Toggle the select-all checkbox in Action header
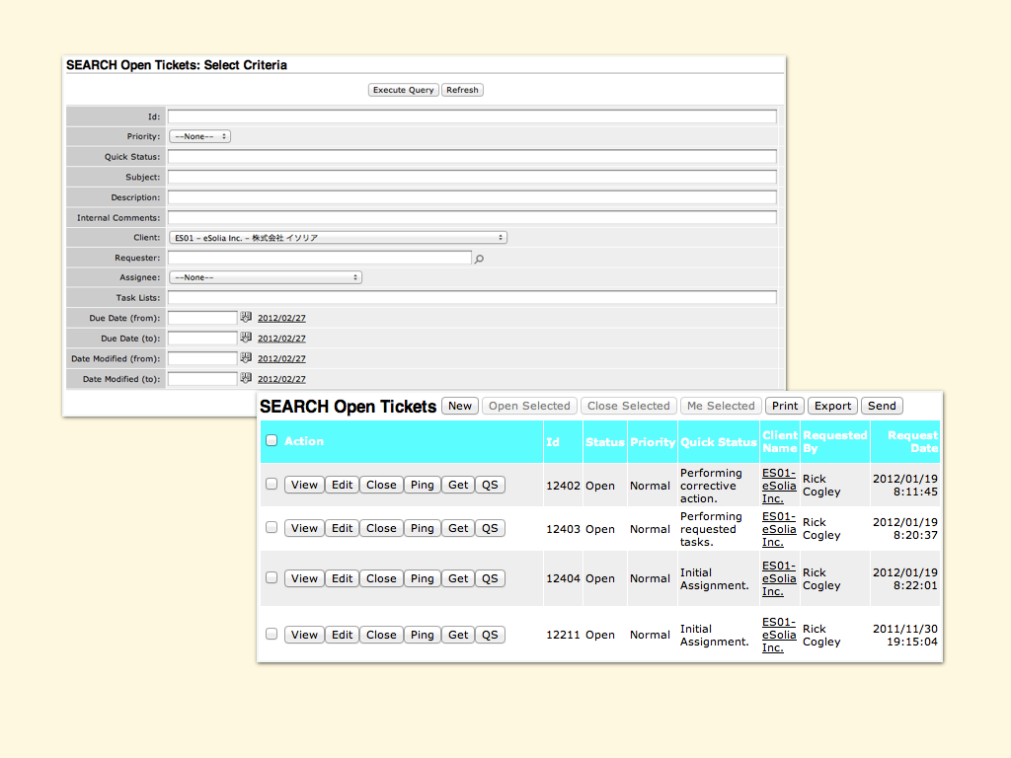The image size is (1011, 758). click(272, 441)
